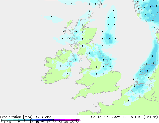
Task: Select the 5–10 mm legend color box
Action: coord(27,120)
